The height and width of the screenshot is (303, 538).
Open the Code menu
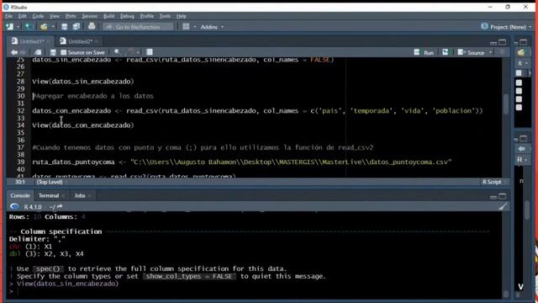(x=38, y=16)
